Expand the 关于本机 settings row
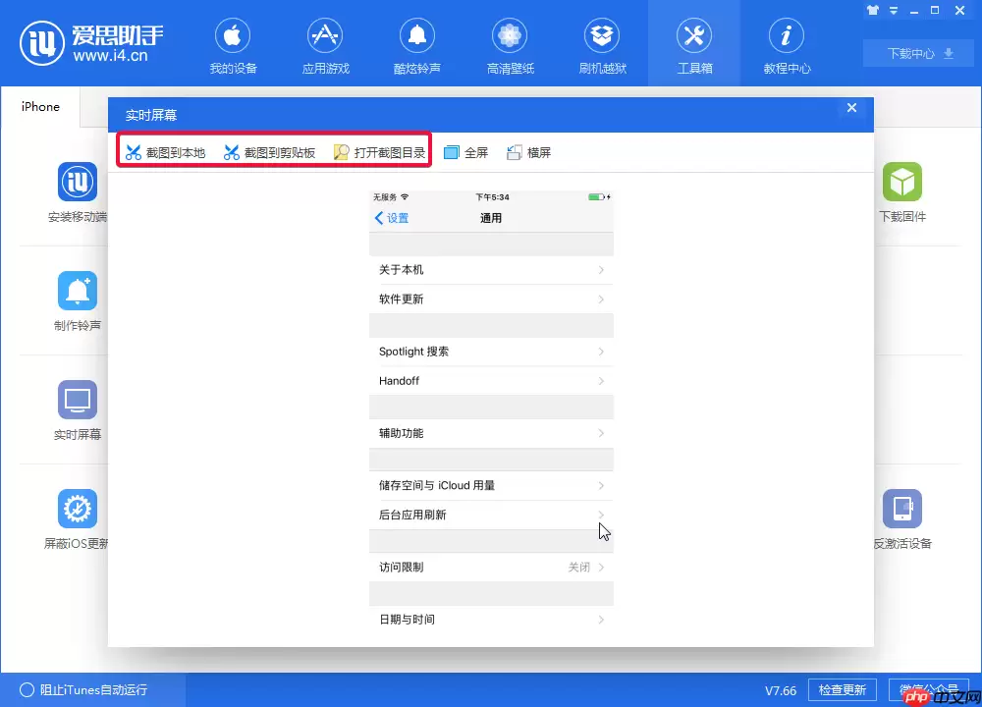982x707 pixels. [491, 269]
